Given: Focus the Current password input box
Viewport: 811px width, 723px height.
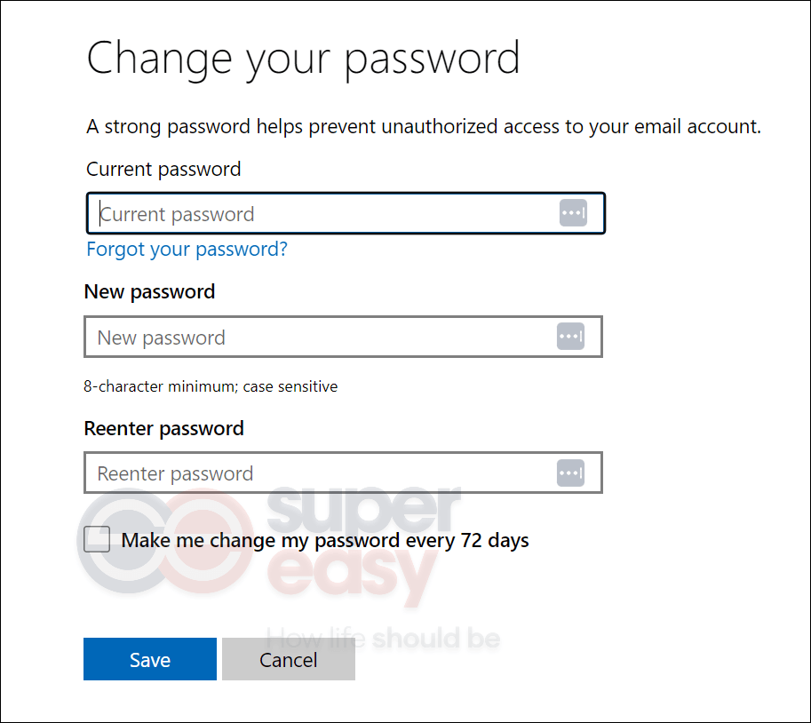Looking at the screenshot, I should (x=346, y=213).
